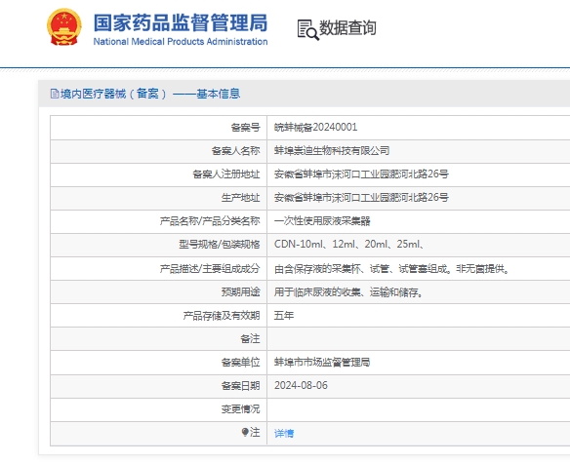
Task: Open the 详情 details link
Action: [x=284, y=433]
